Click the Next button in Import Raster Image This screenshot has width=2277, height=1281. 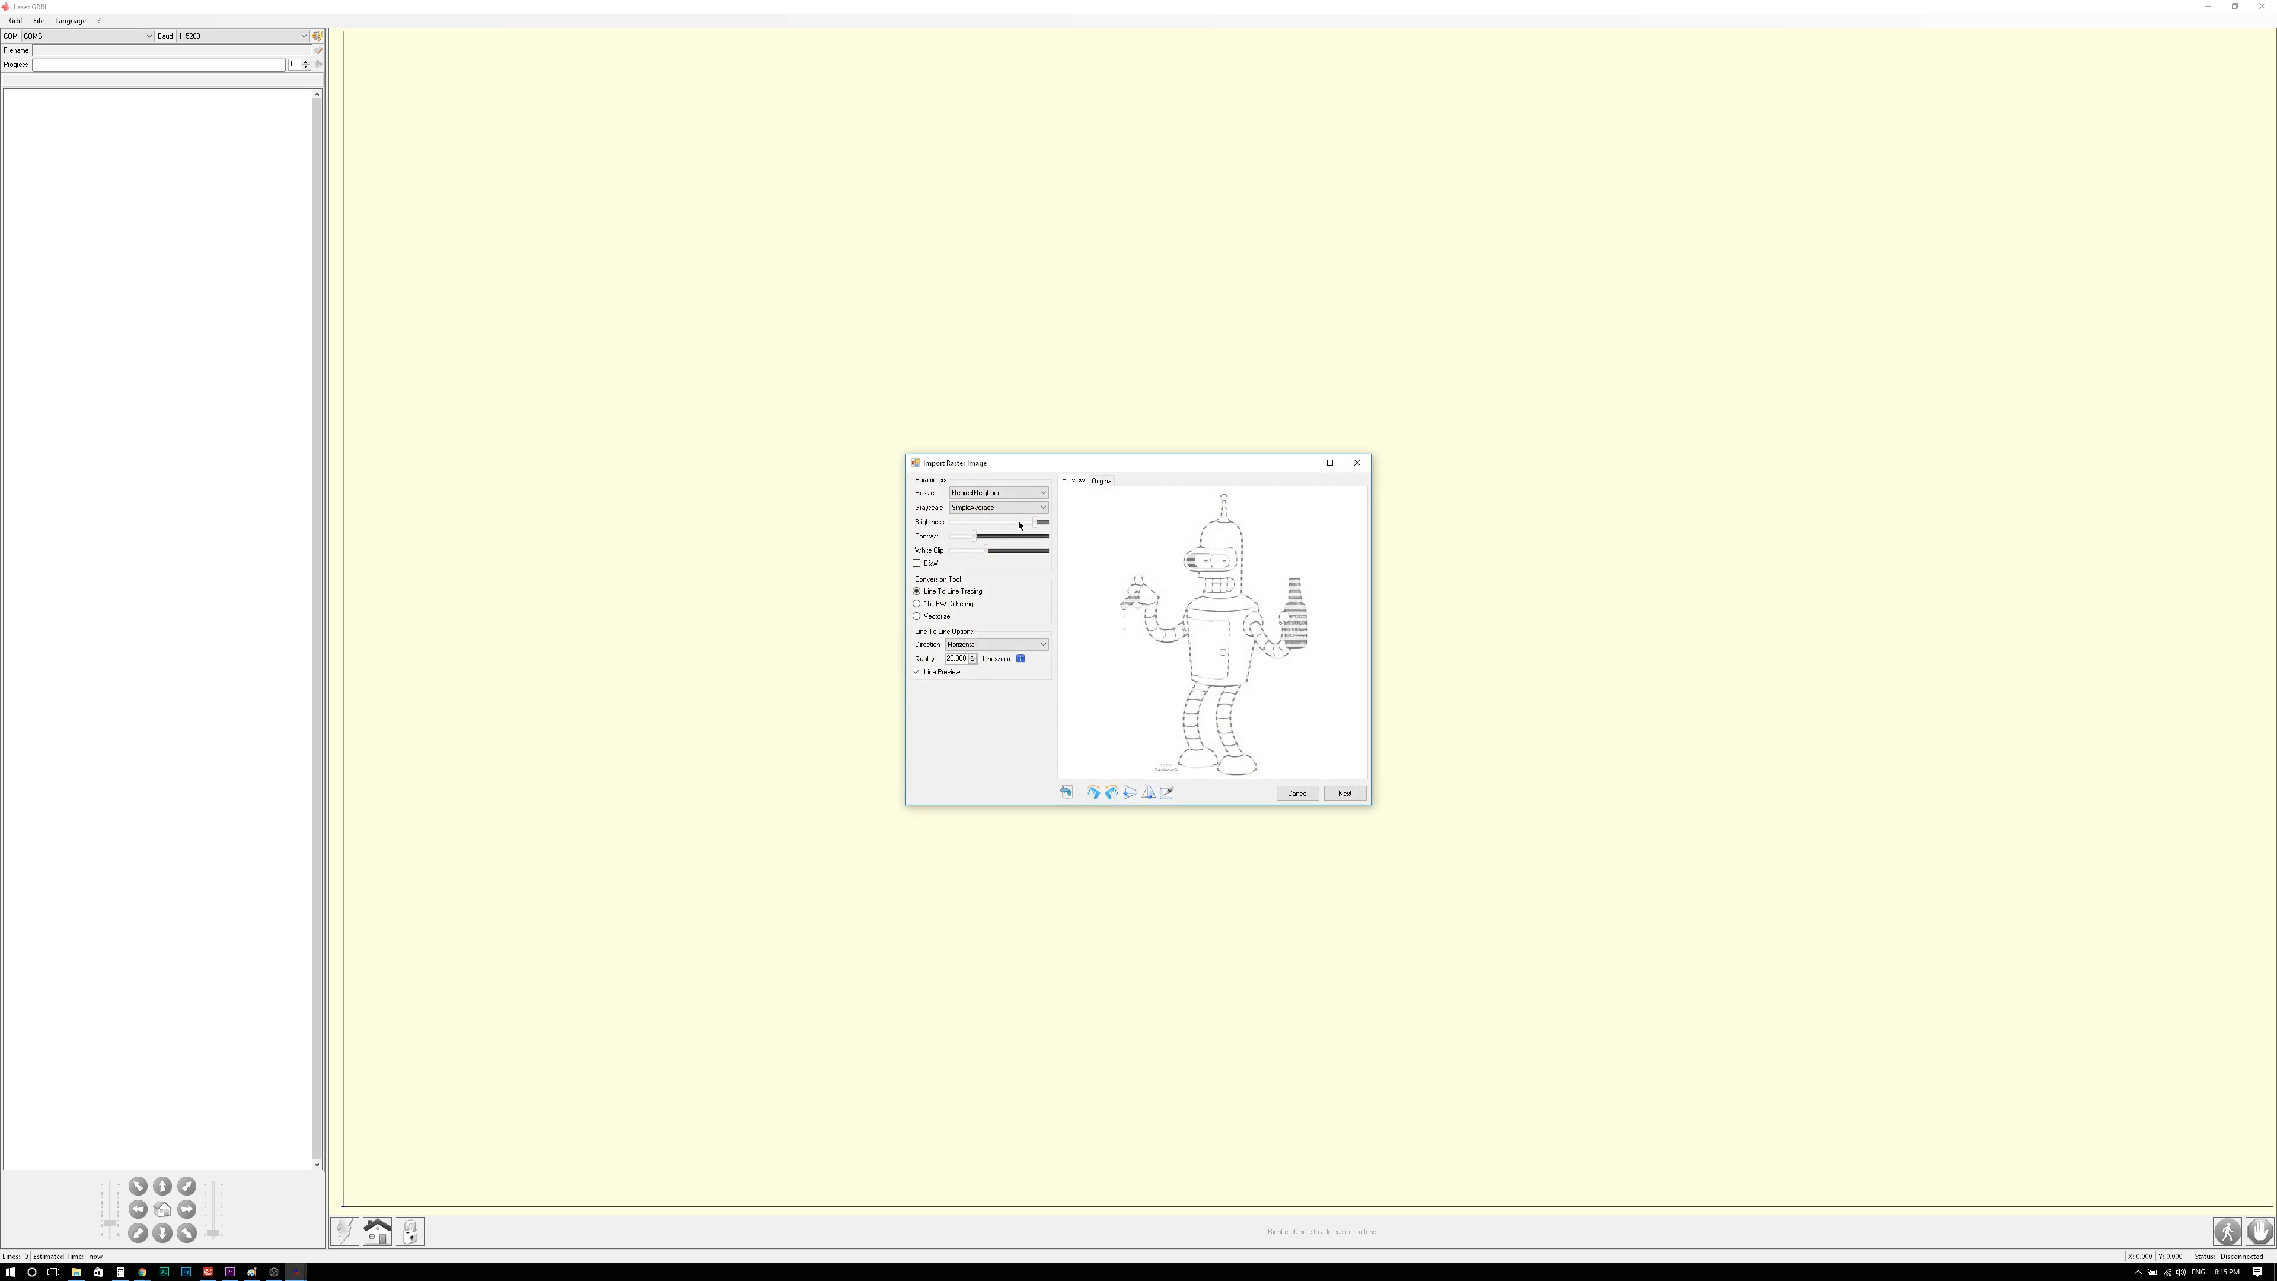point(1344,793)
